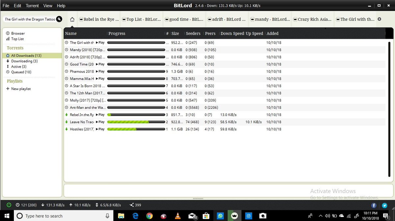Open Chrome from Windows taskbar

(149, 216)
